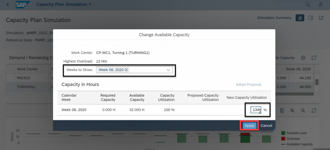The height and width of the screenshot is (150, 330).
Task: Zoom in on the chart
Action: coord(292,110)
